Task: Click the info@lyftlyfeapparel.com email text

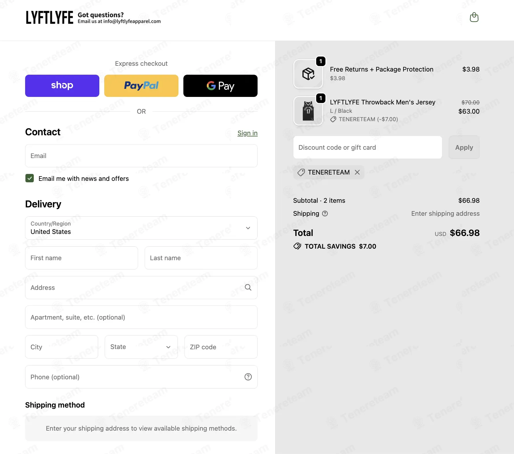Action: click(x=132, y=21)
